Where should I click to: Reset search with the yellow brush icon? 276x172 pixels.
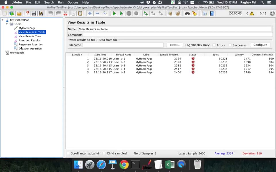tap(195, 13)
